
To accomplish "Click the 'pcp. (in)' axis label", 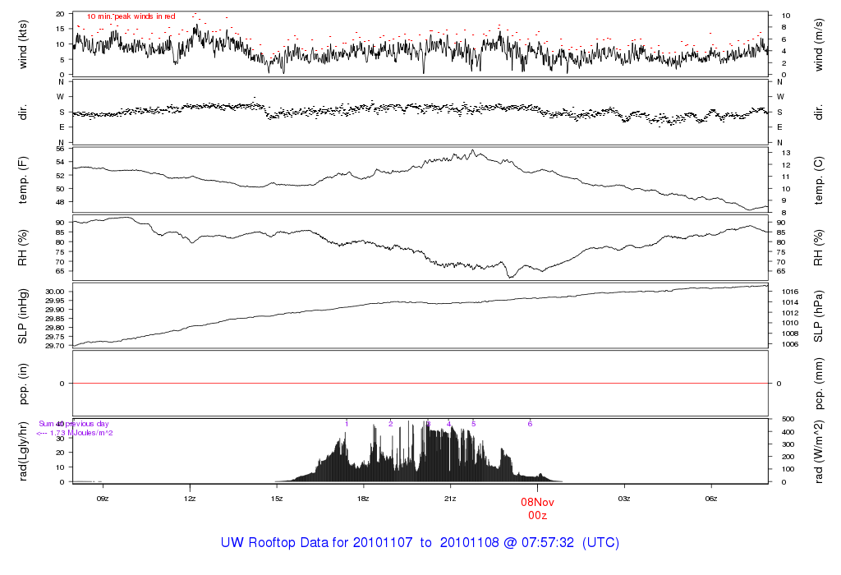I will pyautogui.click(x=22, y=384).
